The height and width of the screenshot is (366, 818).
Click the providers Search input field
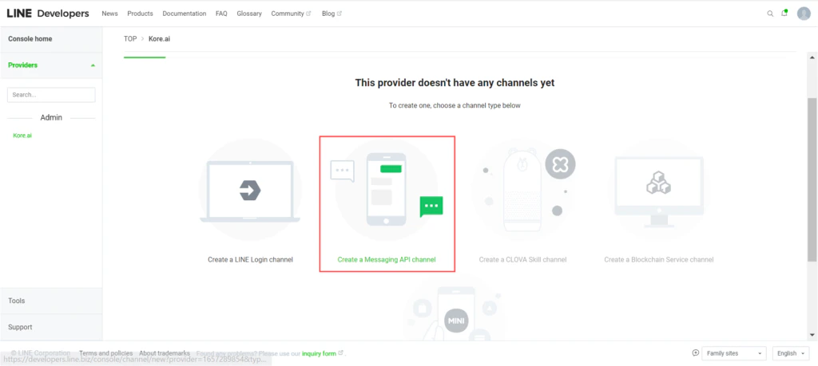51,95
